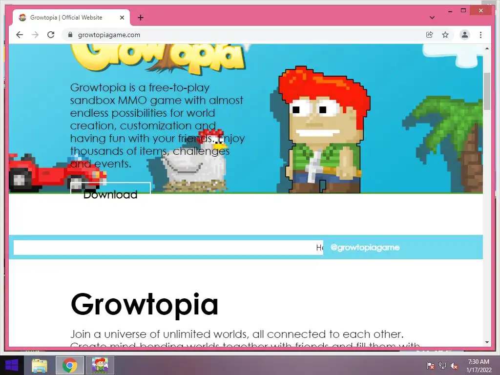Open File Explorer from the taskbar
500x375 pixels.
(x=40, y=365)
